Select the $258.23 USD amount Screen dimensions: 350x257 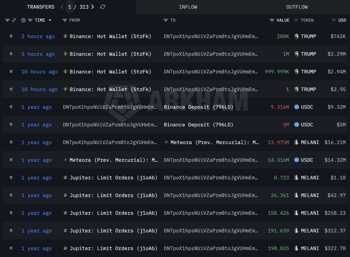pos(335,213)
